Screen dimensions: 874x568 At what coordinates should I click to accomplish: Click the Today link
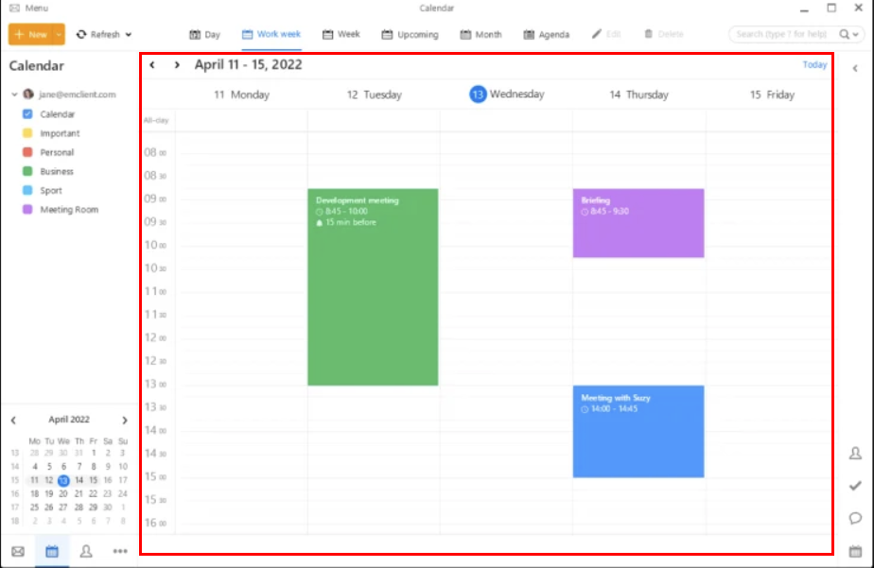tap(813, 65)
